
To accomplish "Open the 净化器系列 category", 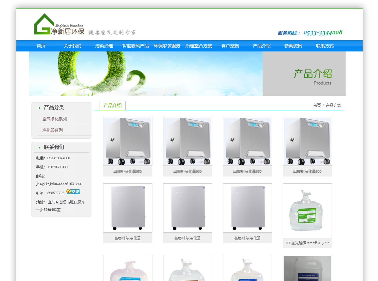I will 53,130.
